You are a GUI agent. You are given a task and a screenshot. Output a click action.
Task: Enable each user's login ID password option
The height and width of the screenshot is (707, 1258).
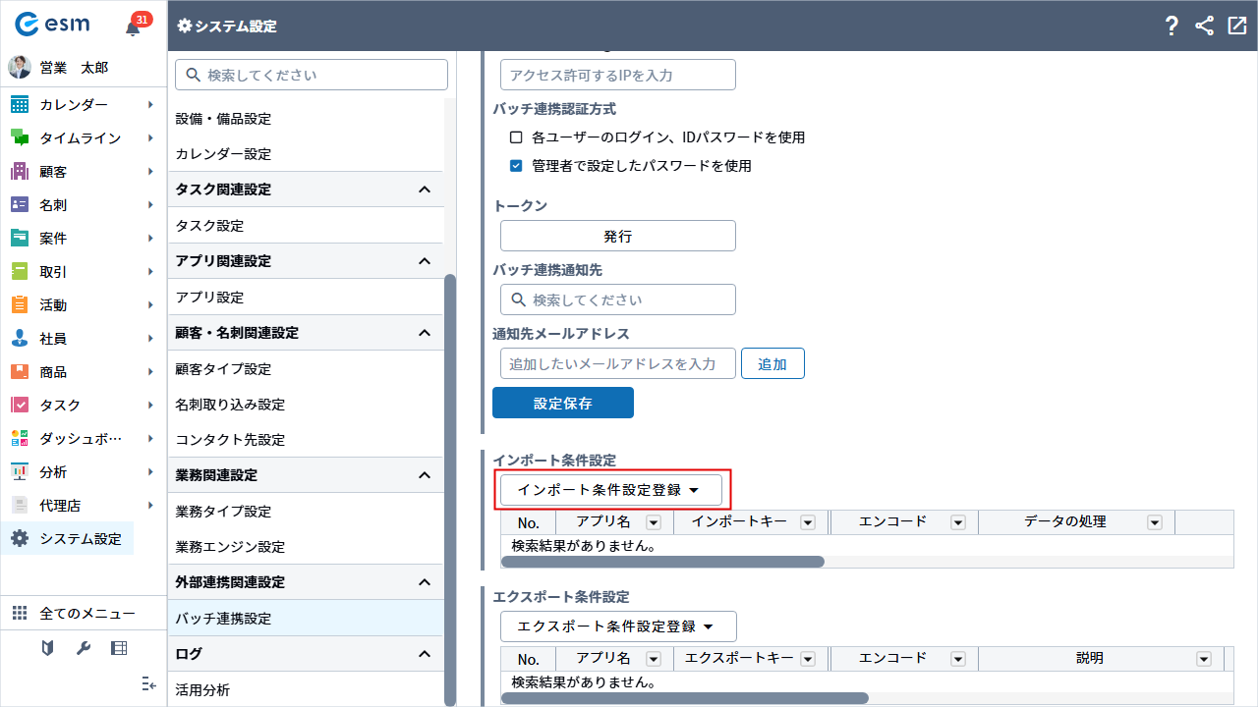[516, 137]
